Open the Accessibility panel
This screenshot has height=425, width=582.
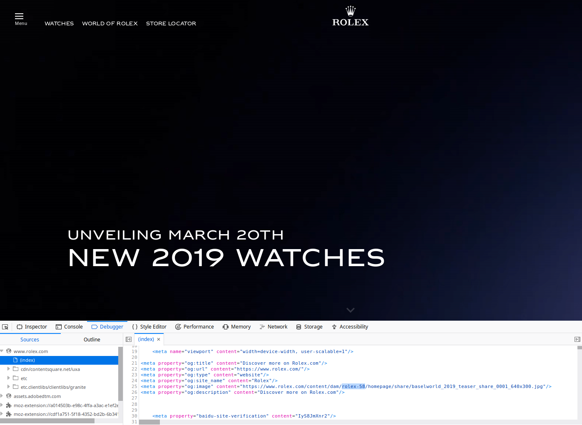point(350,327)
